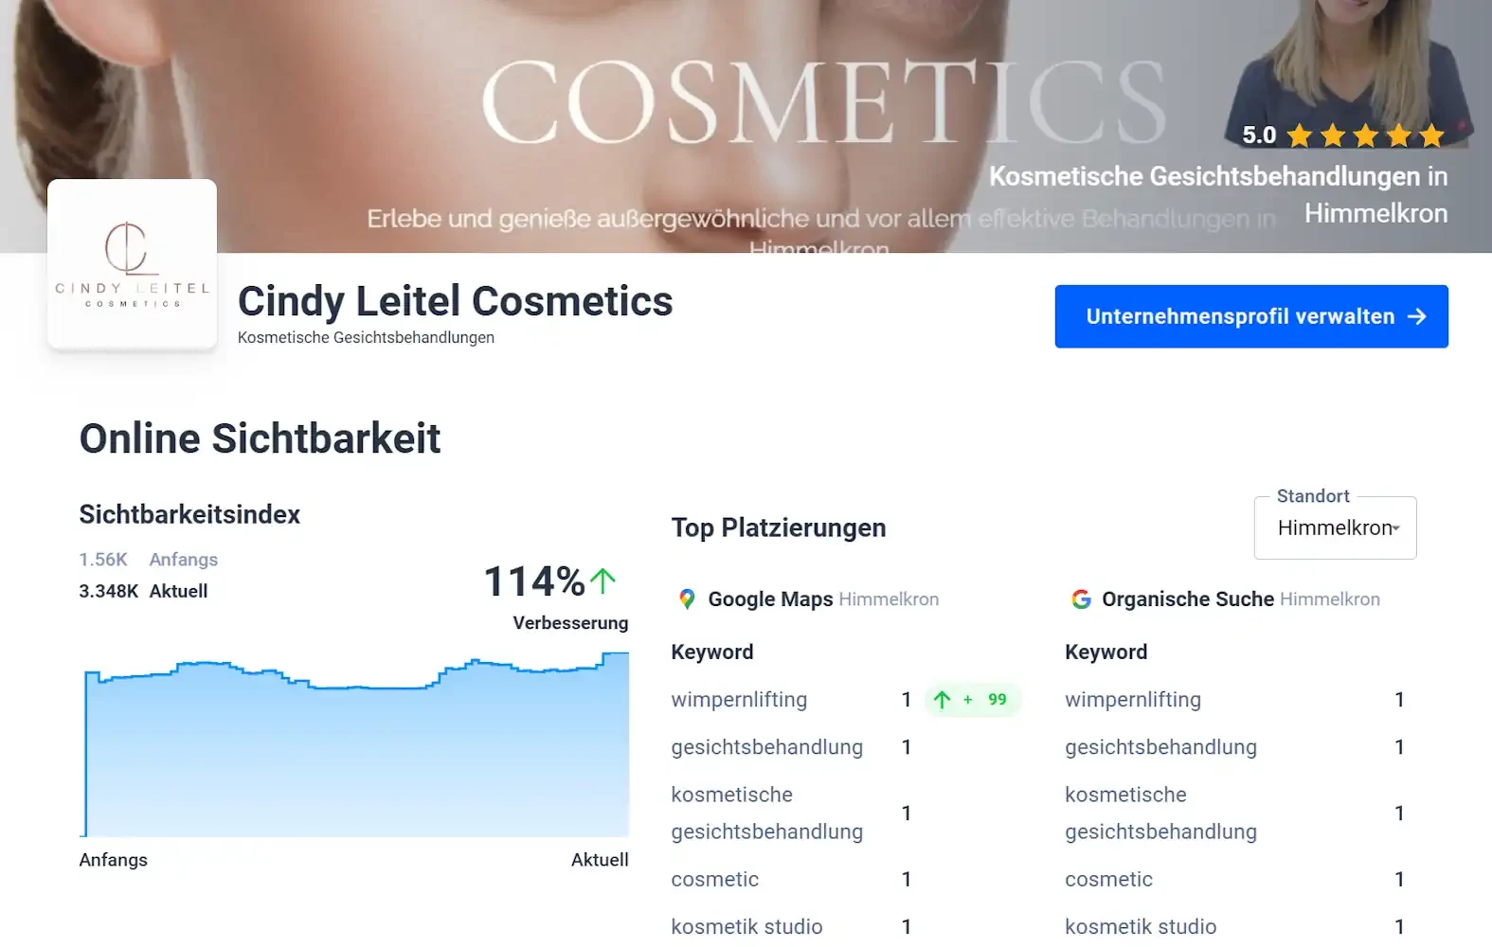Click the Google Maps pin icon
1492x947 pixels.
(x=688, y=599)
